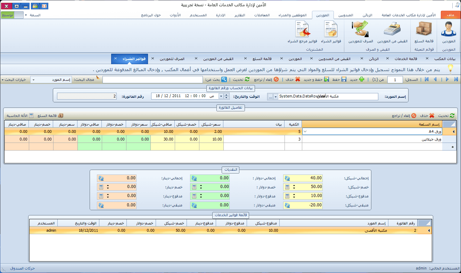The image size is (461, 273).
Task: Open the ملف file menu
Action: pyautogui.click(x=451, y=15)
